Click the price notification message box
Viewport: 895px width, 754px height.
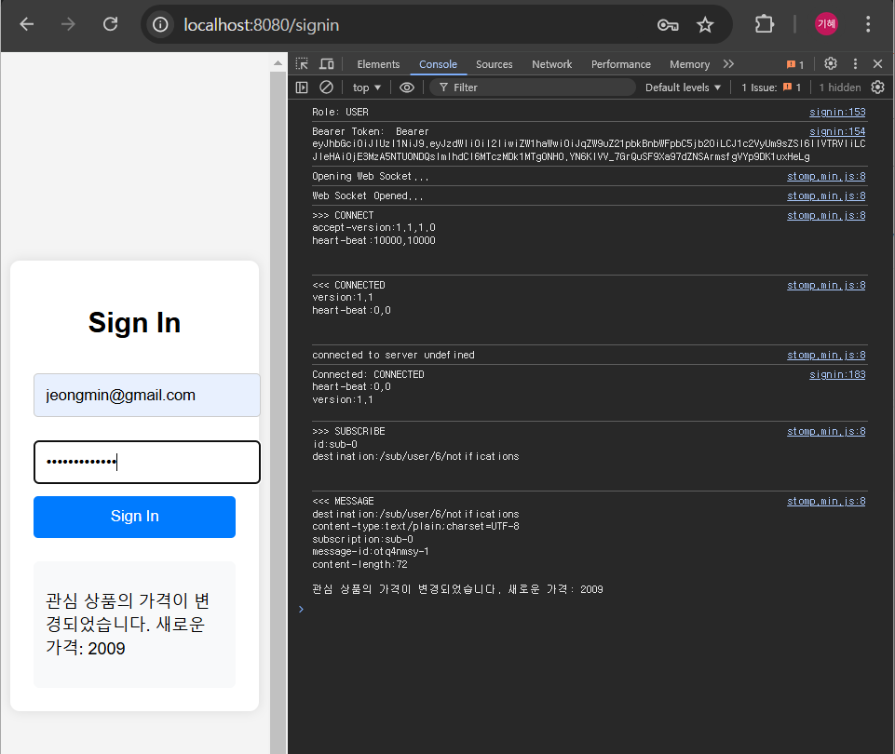134,625
